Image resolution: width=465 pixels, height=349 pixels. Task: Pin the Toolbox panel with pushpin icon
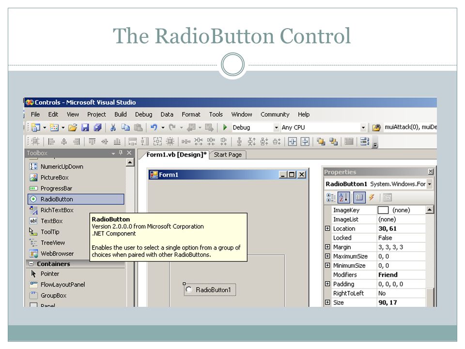[x=121, y=153]
